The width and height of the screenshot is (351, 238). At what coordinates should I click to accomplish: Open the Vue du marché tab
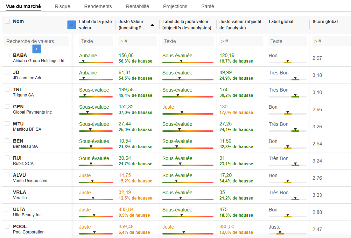[x=23, y=6]
